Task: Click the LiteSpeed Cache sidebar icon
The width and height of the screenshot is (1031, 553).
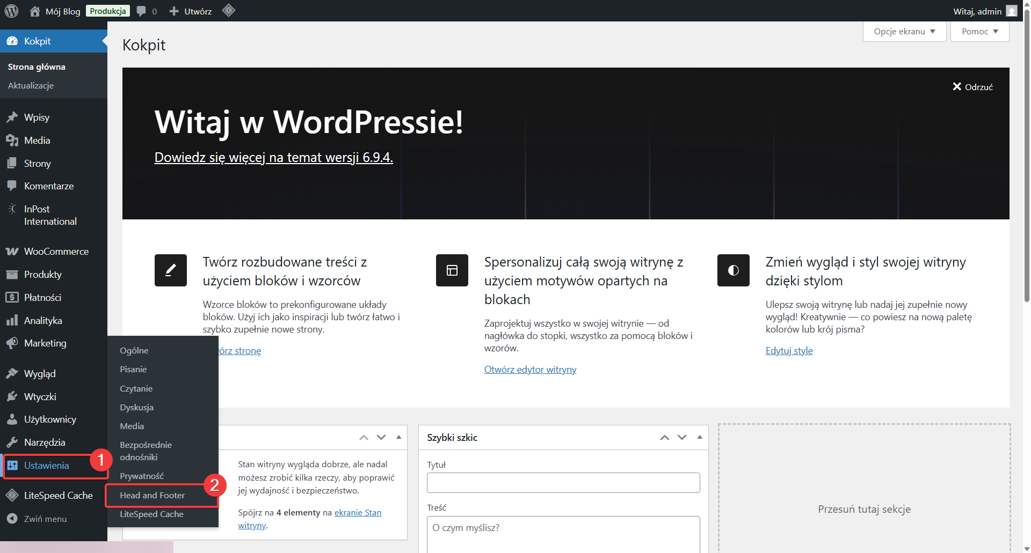Action: point(12,496)
